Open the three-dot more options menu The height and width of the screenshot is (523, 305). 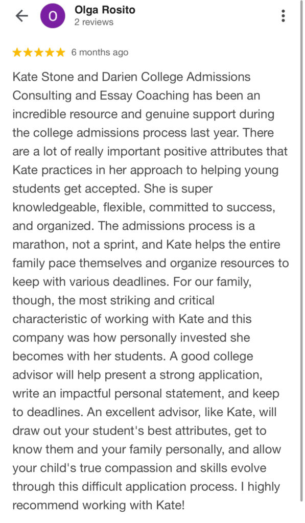283,16
